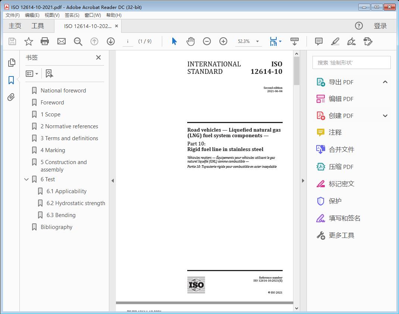The width and height of the screenshot is (399, 314).
Task: Open the 视图(V) menu
Action: 52,15
